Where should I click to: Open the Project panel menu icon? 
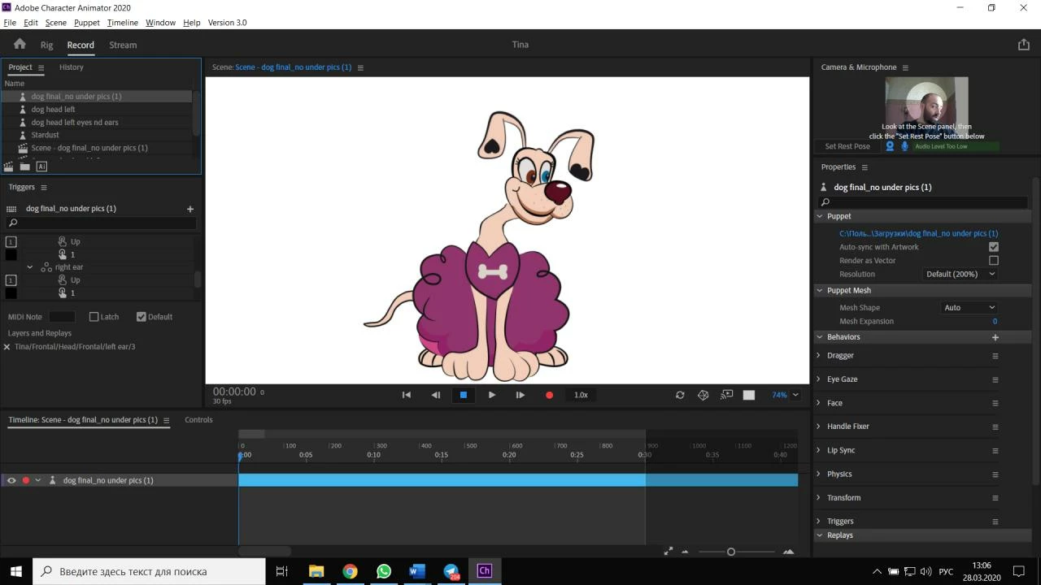point(41,67)
